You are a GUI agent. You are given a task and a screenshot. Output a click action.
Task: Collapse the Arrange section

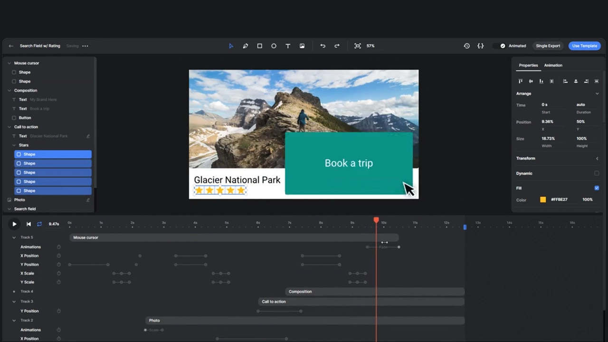[597, 94]
